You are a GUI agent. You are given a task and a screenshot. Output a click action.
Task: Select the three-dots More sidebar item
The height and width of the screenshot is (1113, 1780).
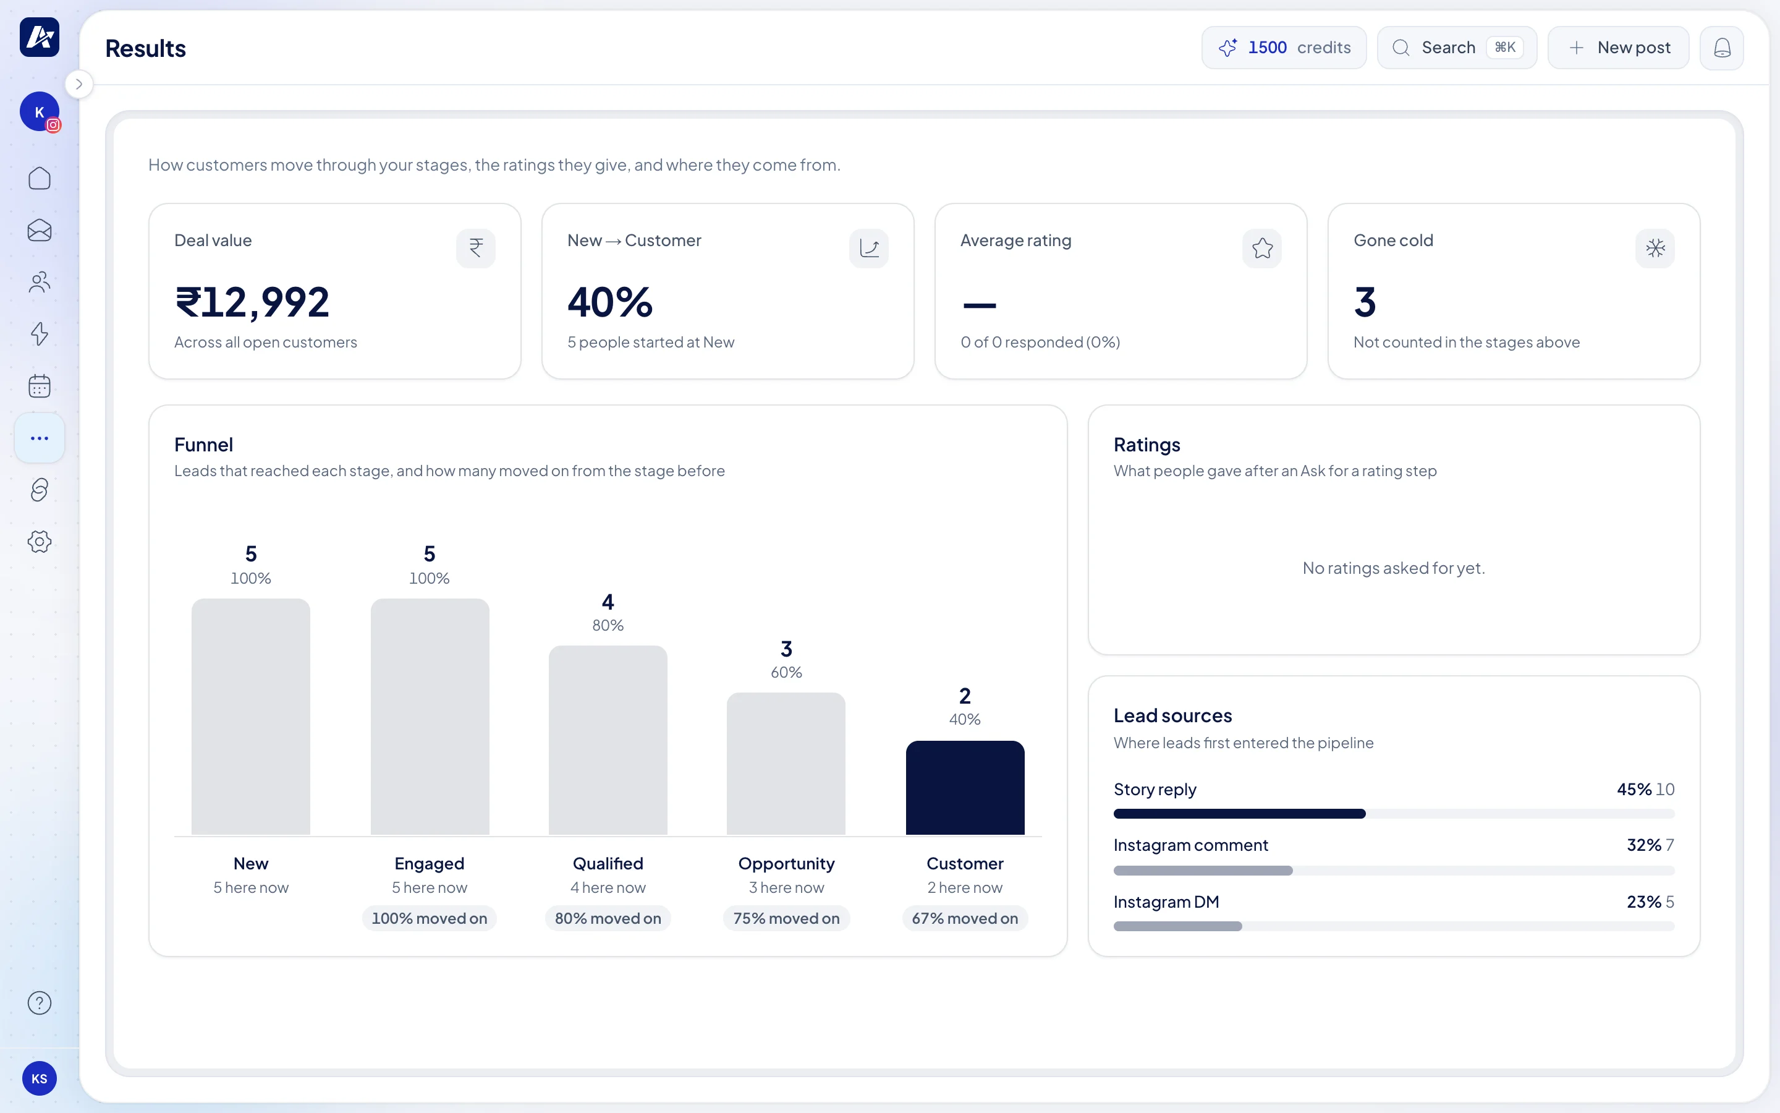[39, 438]
